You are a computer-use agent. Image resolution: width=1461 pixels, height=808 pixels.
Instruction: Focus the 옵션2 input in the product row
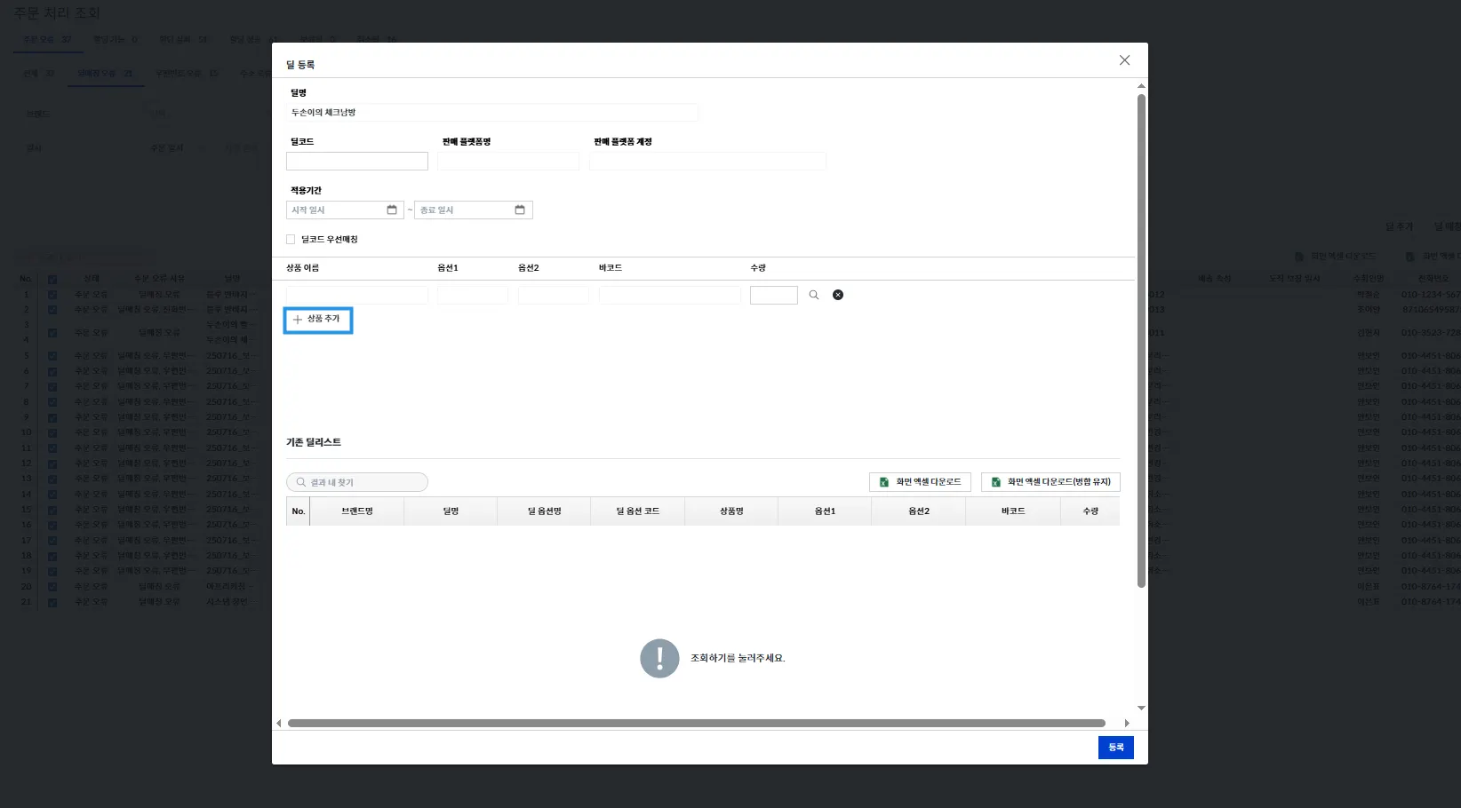click(554, 296)
